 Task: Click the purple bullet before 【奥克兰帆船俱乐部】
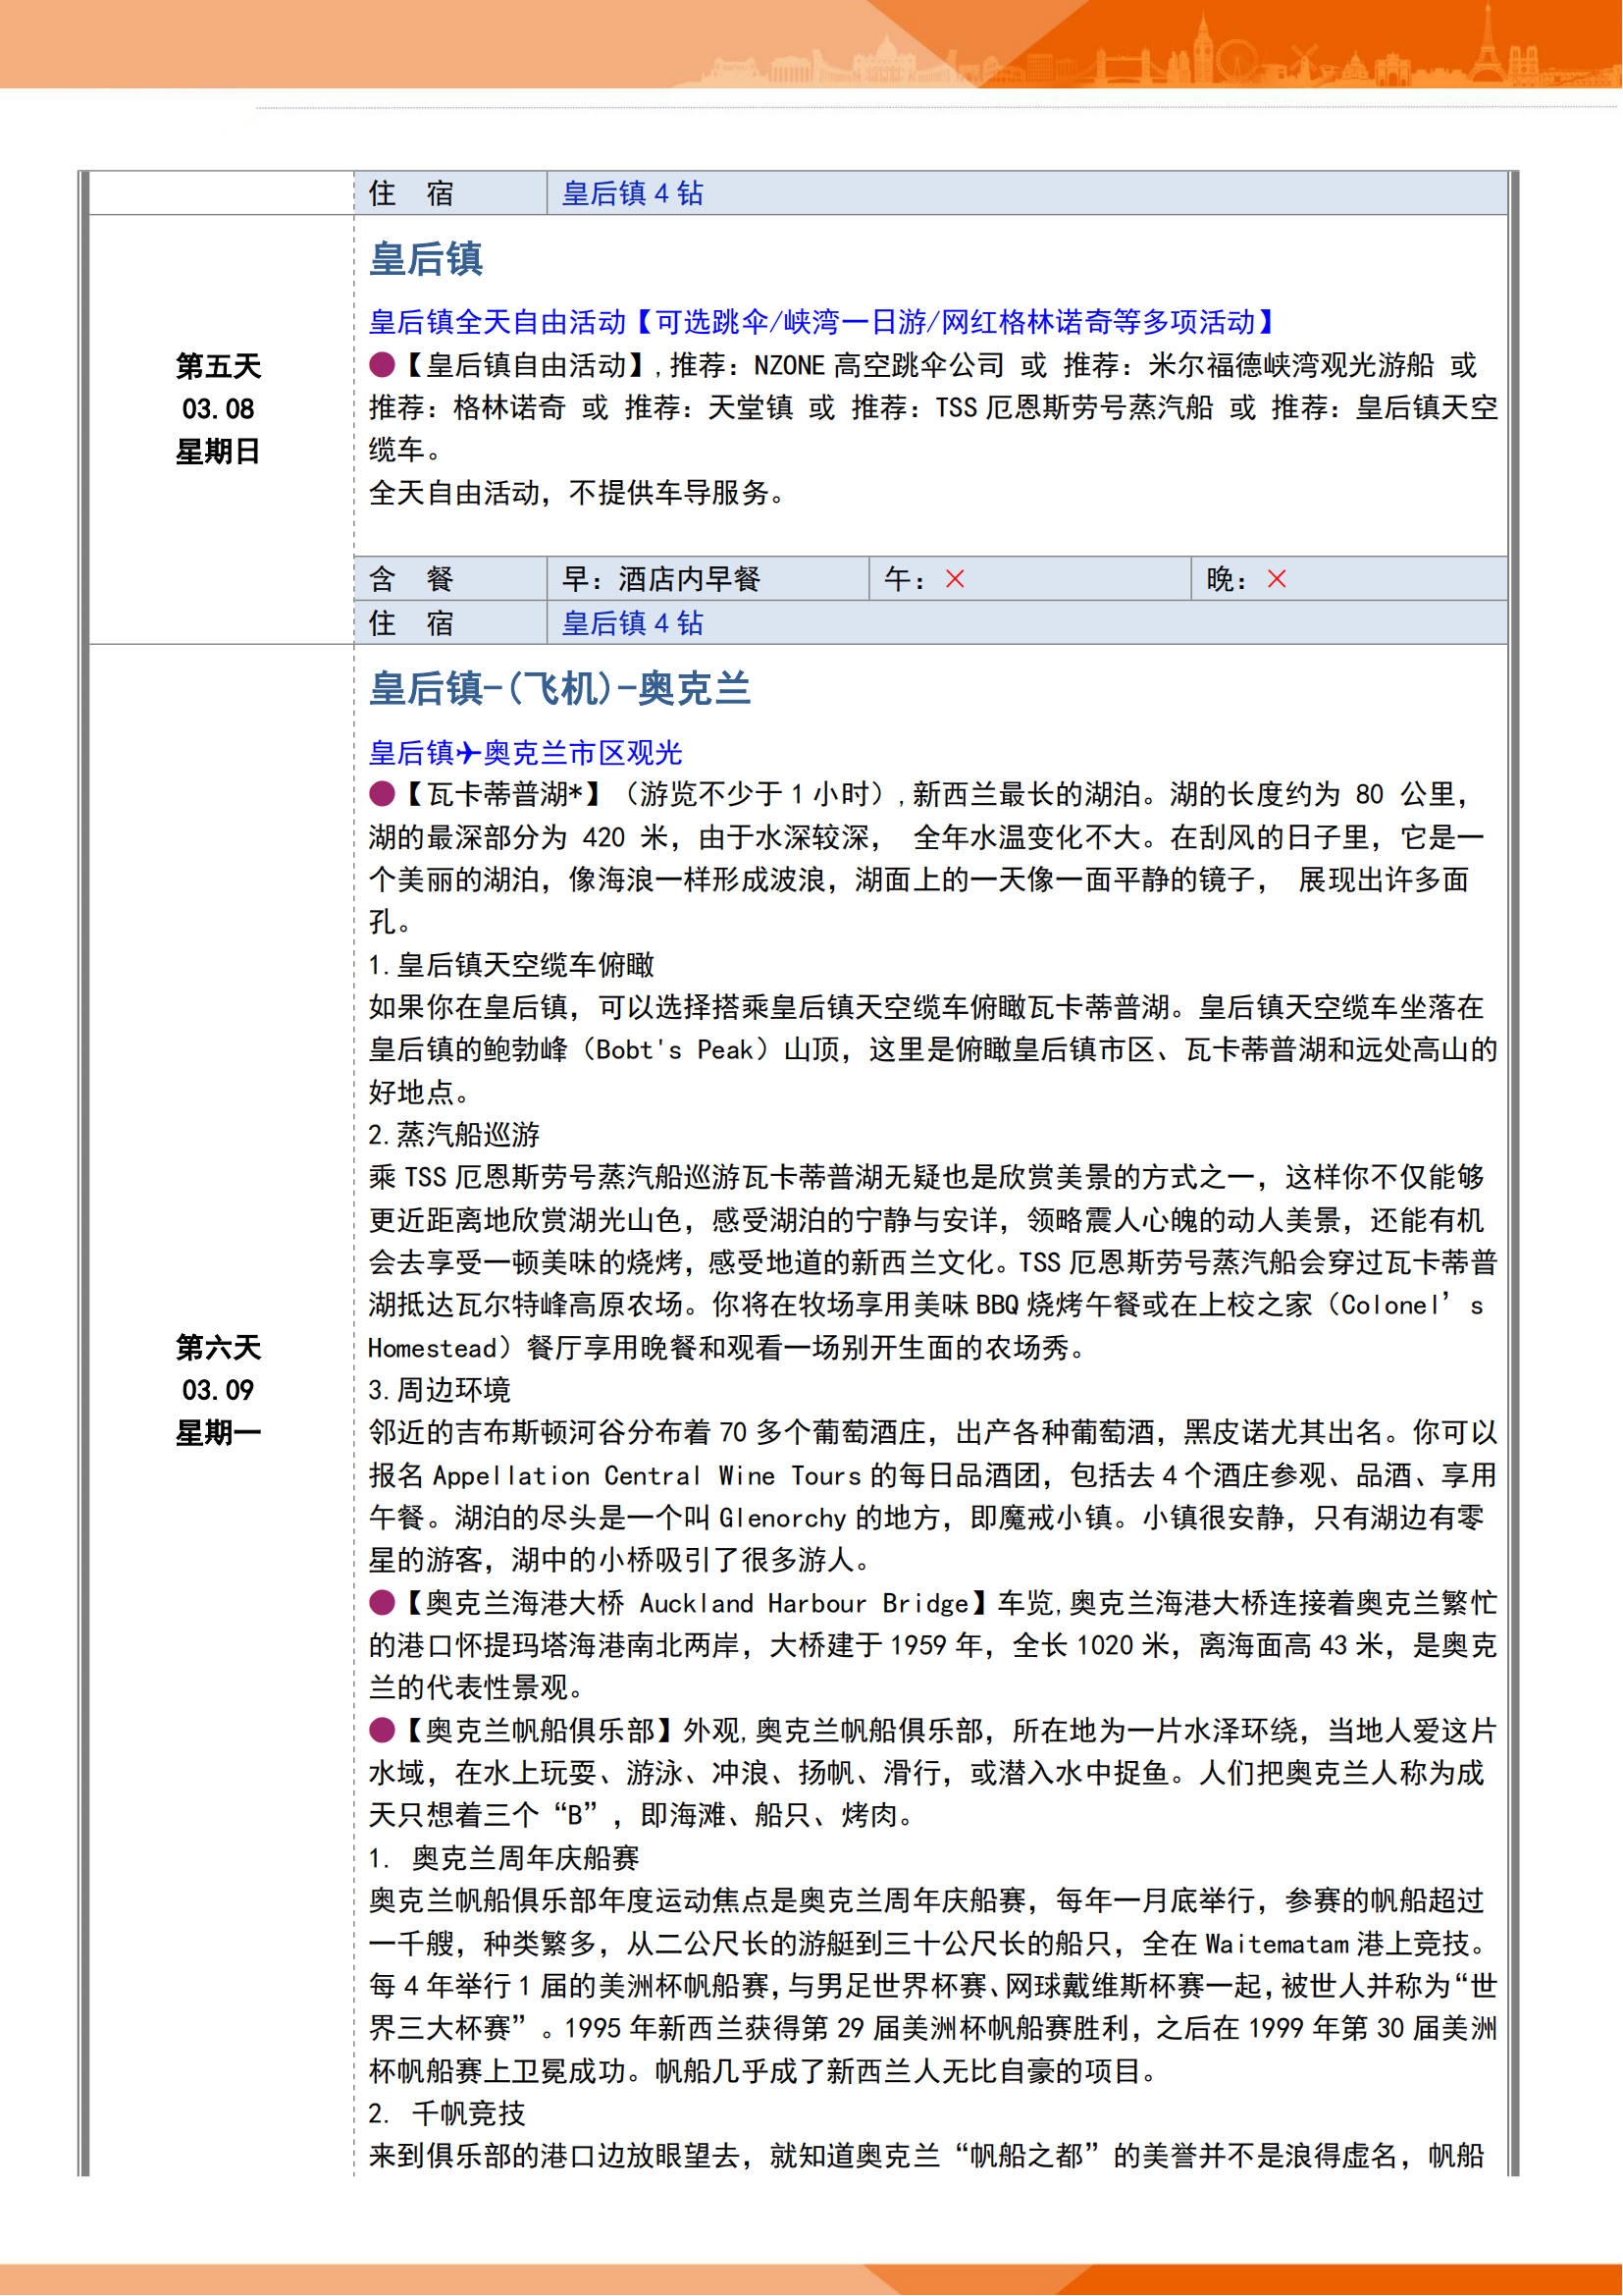pos(382,1731)
